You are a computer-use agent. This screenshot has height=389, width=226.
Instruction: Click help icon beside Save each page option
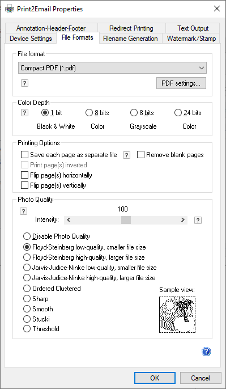point(126,155)
